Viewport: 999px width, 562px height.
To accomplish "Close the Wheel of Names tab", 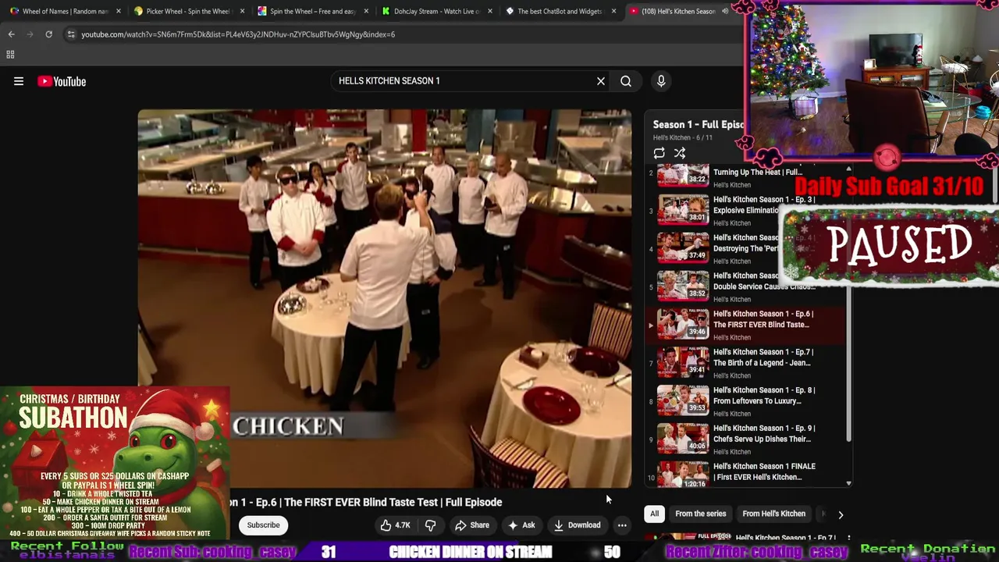I will (x=119, y=11).
